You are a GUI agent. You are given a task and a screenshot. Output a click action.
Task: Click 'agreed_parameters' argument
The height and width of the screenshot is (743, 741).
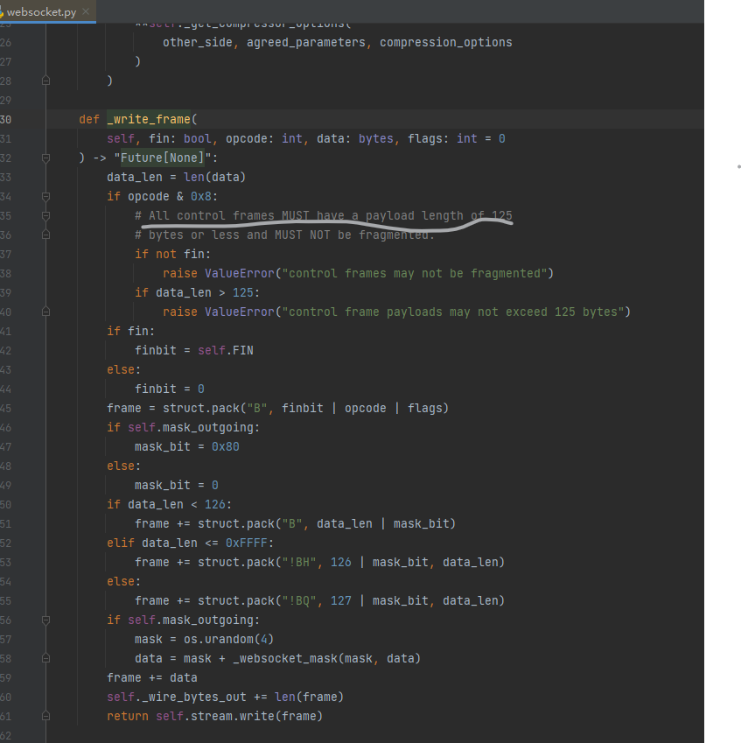click(306, 42)
